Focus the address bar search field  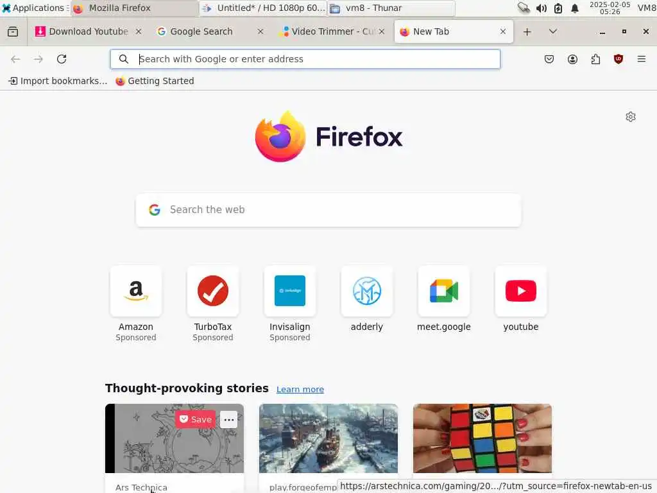pyautogui.click(x=305, y=59)
